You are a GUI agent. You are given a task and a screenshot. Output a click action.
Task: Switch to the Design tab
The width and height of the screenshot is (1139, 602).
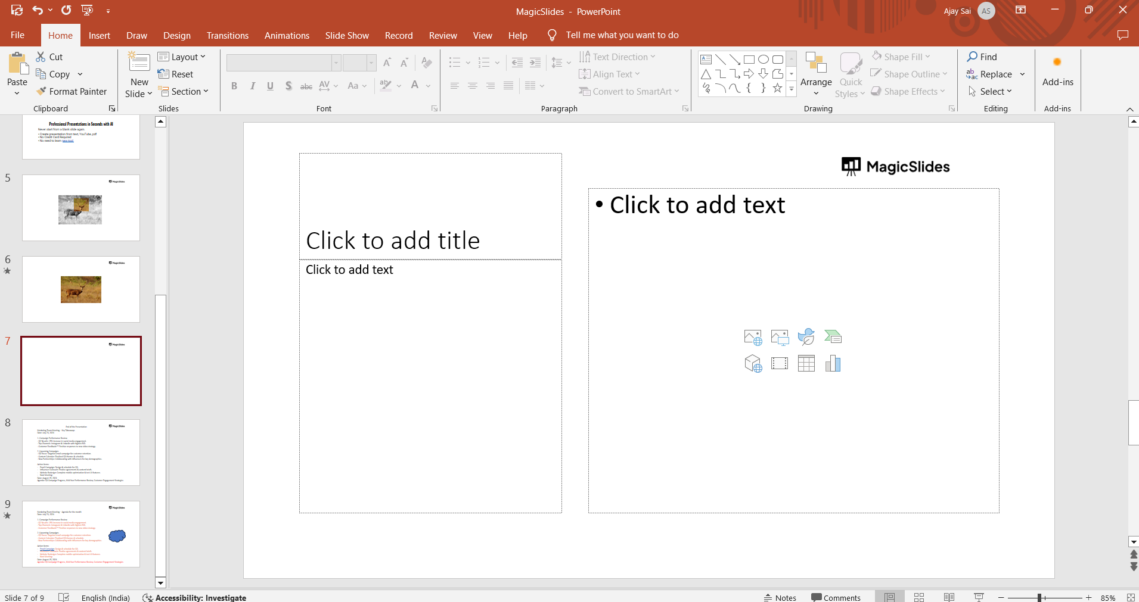point(177,36)
